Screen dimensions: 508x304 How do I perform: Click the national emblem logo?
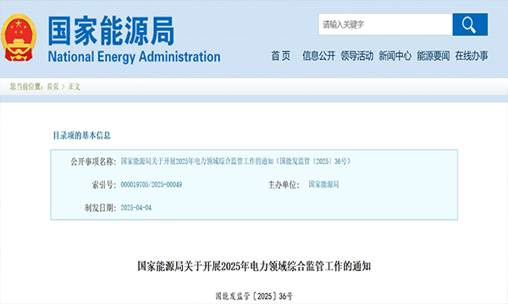[x=19, y=37]
